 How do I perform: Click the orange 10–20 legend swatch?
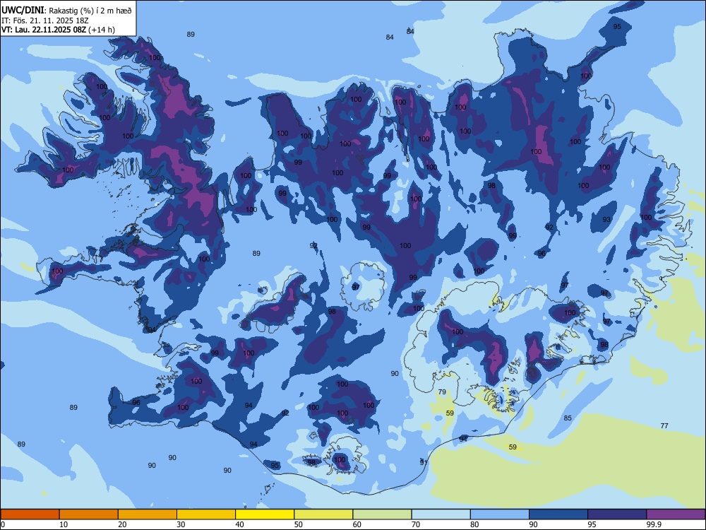click(x=89, y=514)
